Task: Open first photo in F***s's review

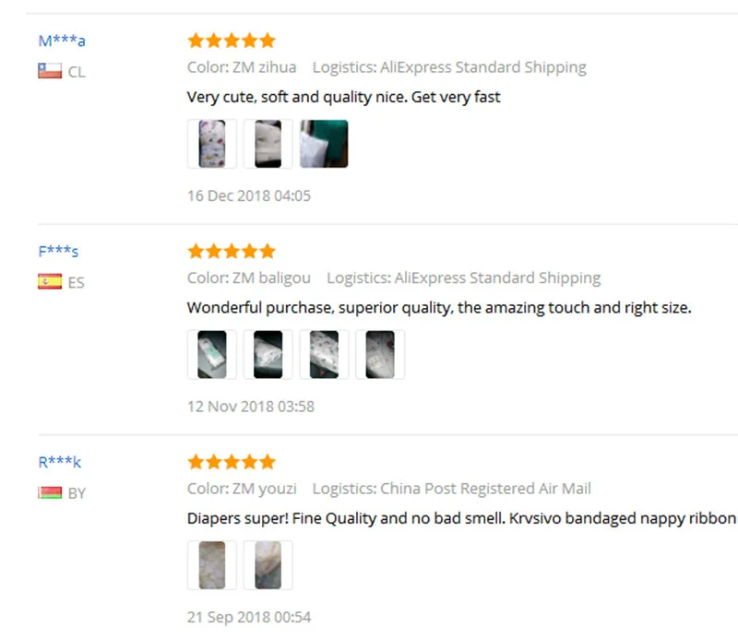Action: [212, 354]
